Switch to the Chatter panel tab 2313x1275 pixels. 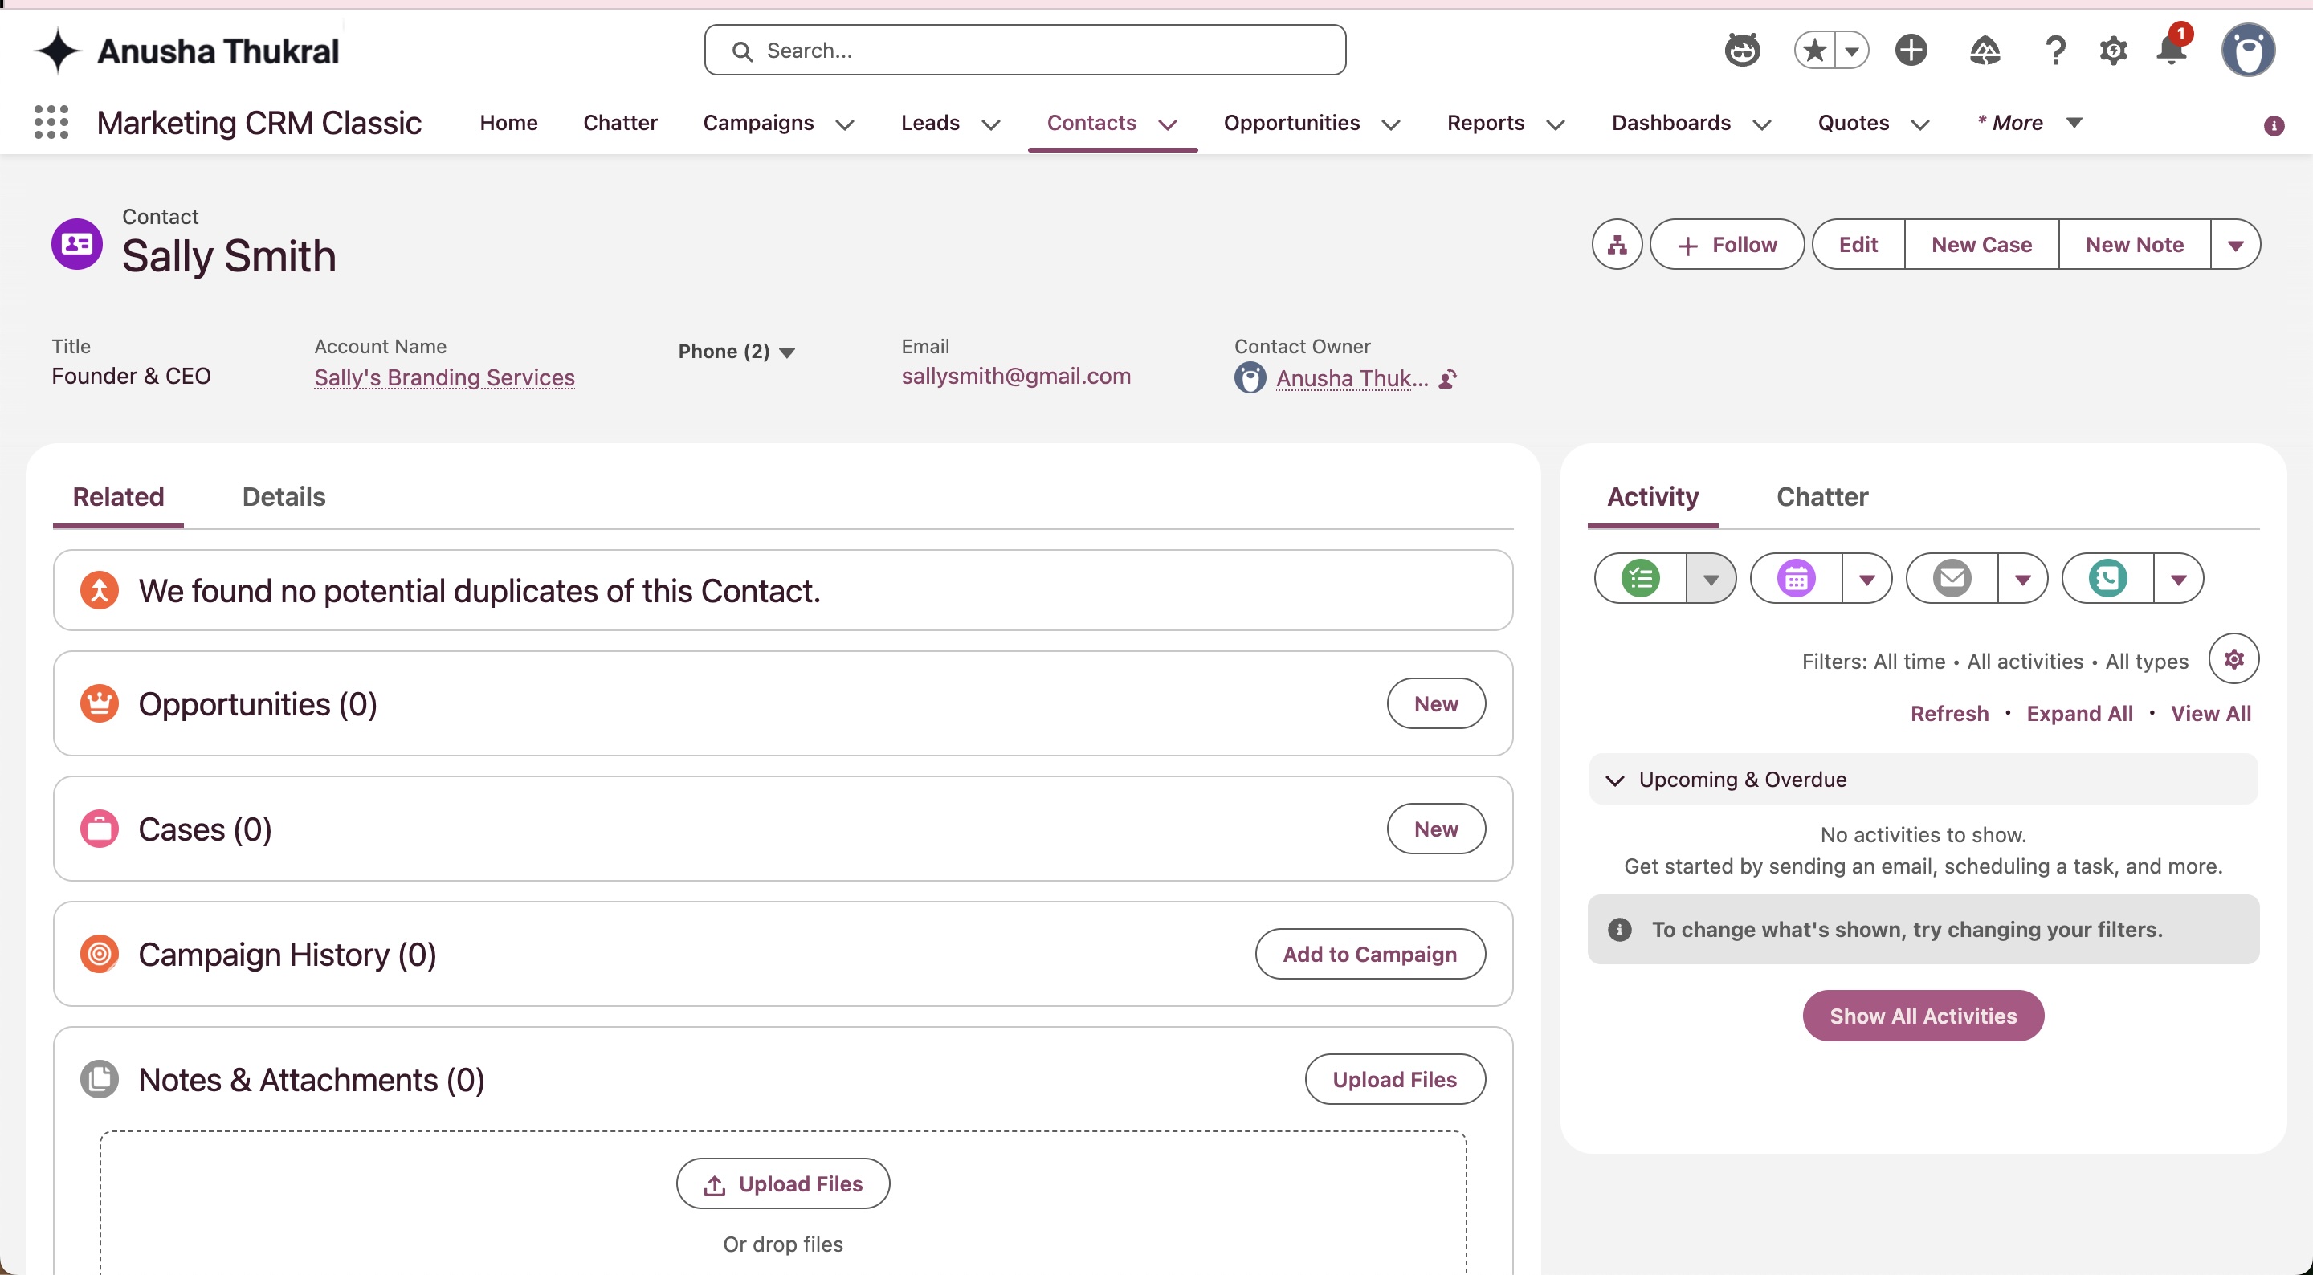(x=1821, y=496)
